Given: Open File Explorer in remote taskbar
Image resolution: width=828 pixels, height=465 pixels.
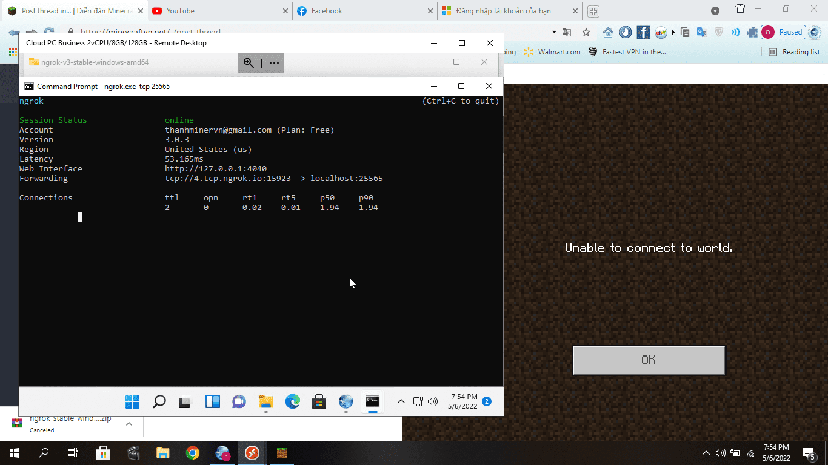Looking at the screenshot, I should pos(266,401).
